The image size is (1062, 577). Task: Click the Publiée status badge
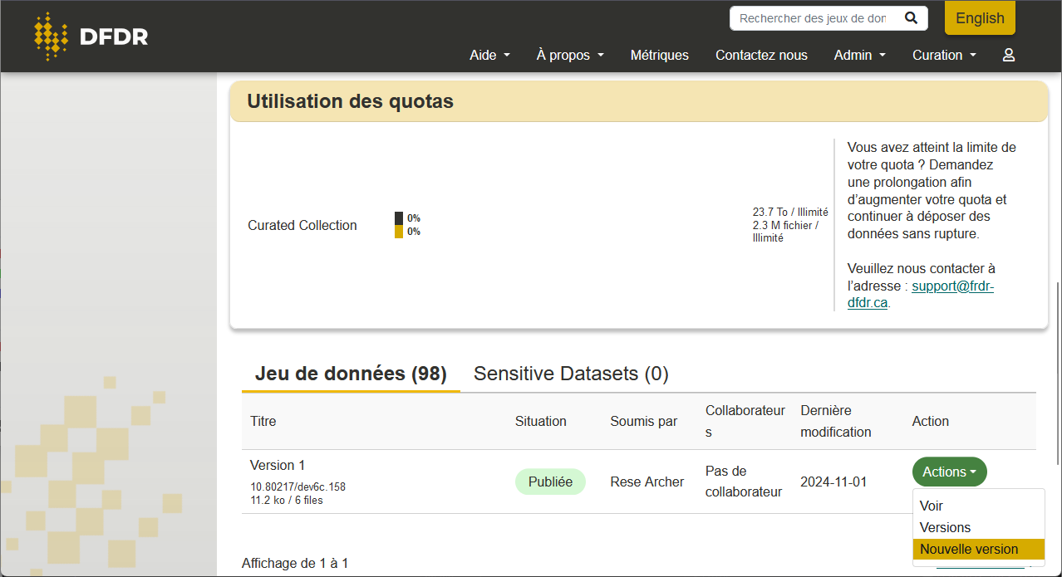click(550, 482)
